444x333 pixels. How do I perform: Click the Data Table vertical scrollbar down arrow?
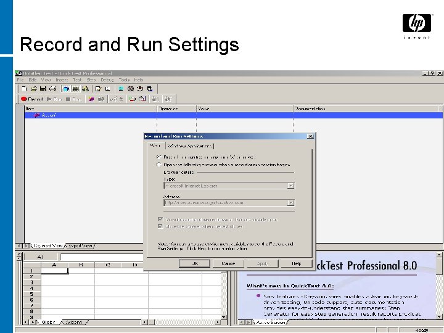click(224, 317)
